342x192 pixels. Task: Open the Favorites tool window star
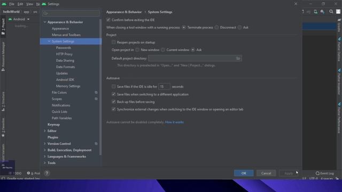click(x=3, y=127)
